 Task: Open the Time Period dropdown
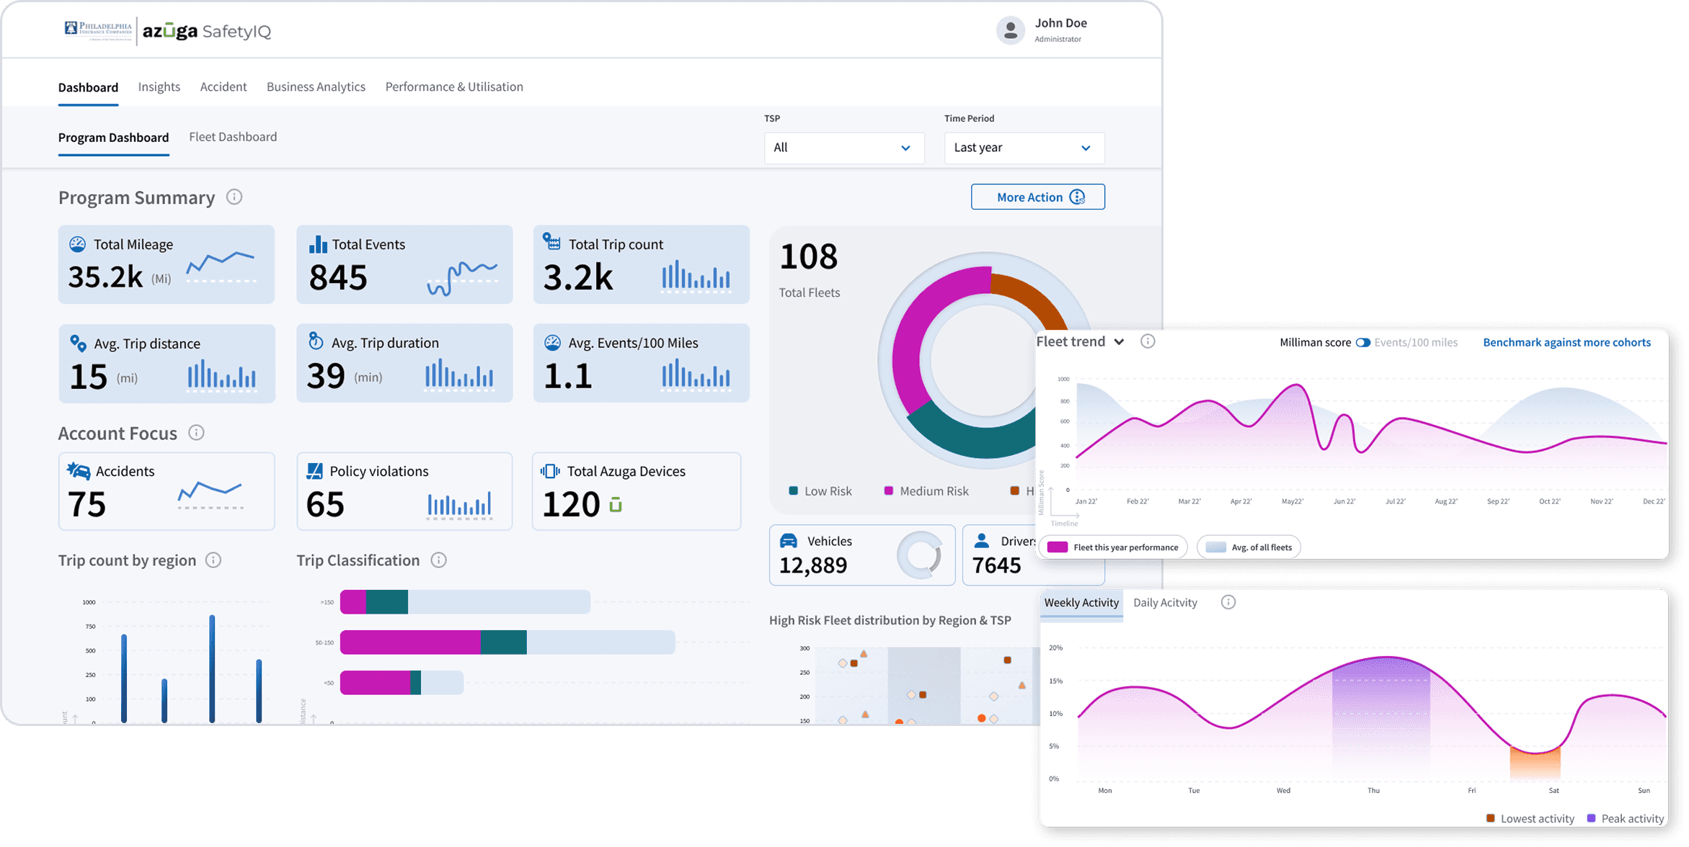pos(1024,148)
